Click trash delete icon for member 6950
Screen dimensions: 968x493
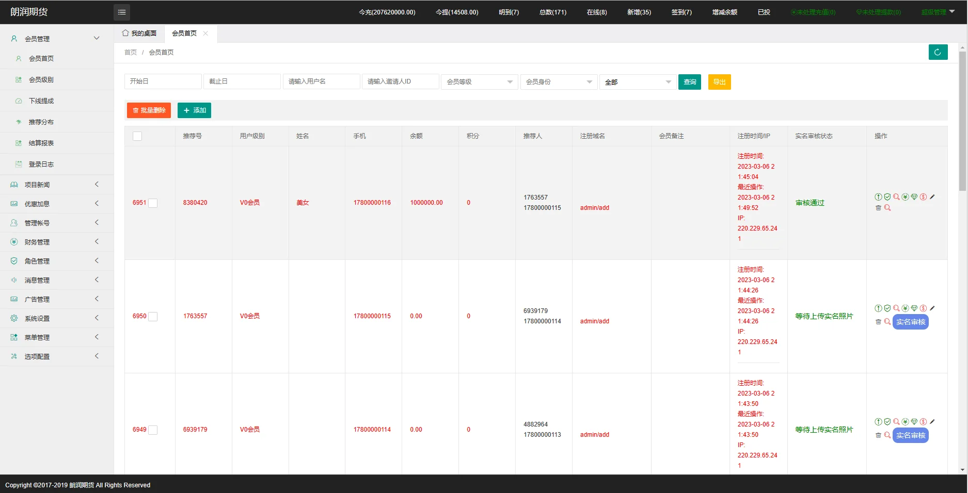point(878,322)
